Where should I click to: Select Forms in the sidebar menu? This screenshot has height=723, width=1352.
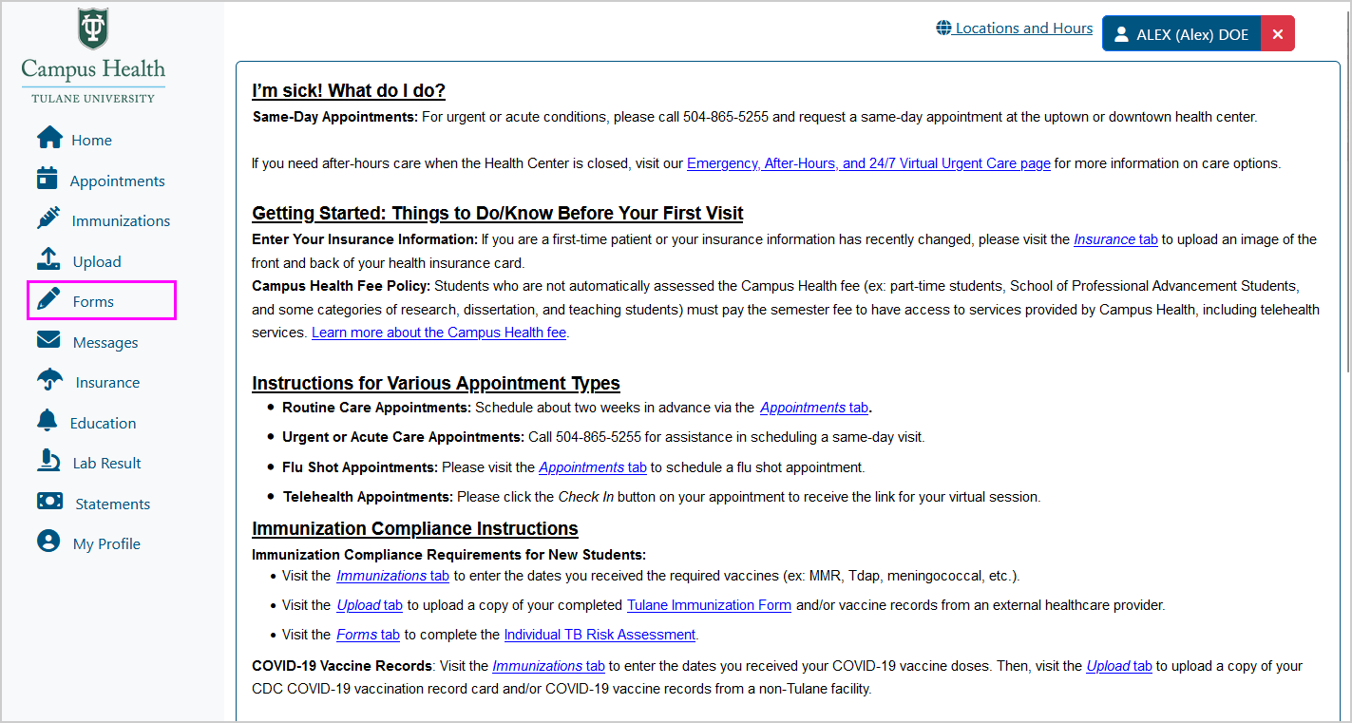click(93, 301)
